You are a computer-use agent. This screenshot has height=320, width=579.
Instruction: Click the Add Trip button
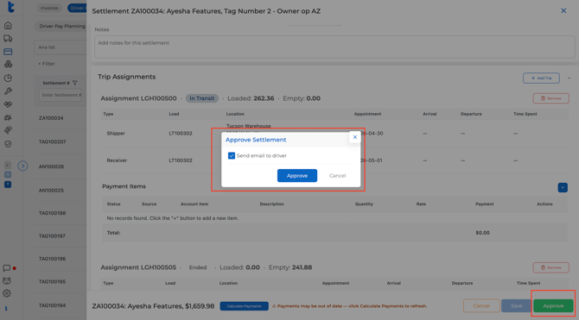coord(541,78)
